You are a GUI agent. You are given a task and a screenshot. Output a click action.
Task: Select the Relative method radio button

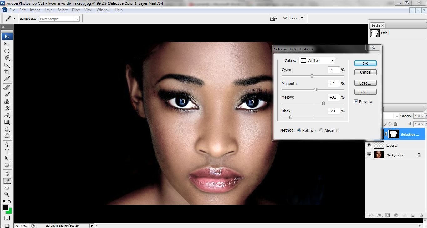[x=299, y=130]
